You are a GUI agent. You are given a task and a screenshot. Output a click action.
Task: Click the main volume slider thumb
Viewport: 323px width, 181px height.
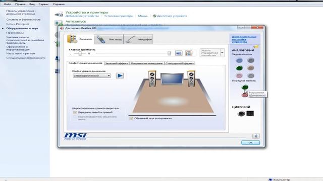pyautogui.click(x=169, y=53)
